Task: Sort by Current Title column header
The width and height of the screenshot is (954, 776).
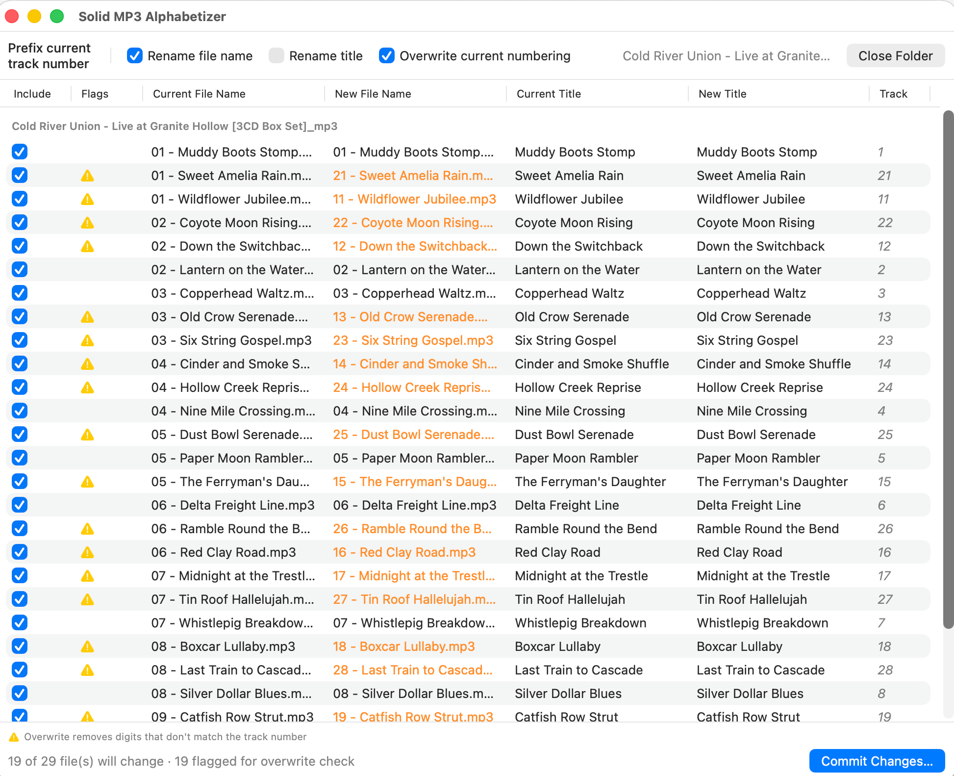Action: pos(549,94)
